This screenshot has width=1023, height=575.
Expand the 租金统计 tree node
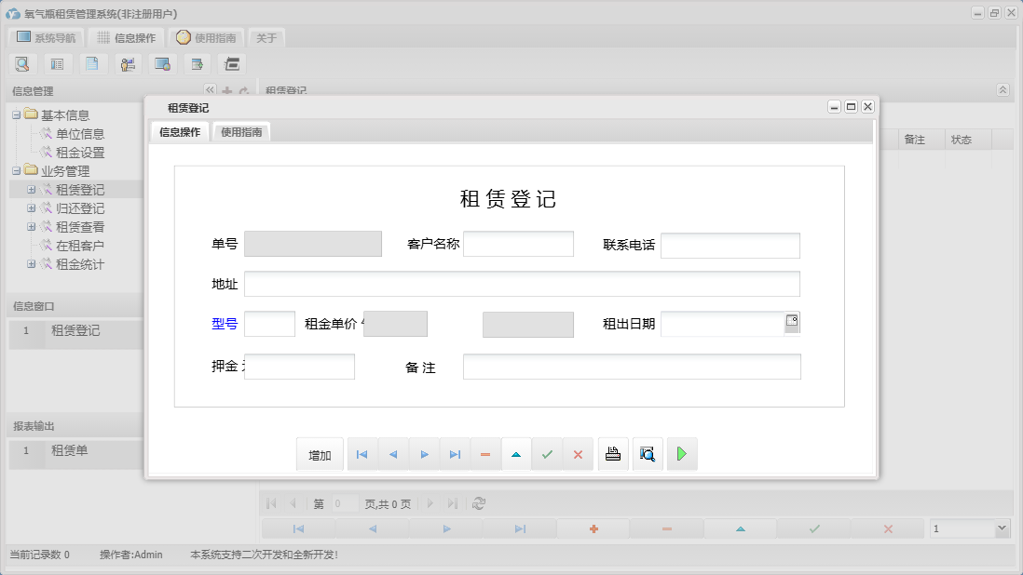pyautogui.click(x=29, y=264)
